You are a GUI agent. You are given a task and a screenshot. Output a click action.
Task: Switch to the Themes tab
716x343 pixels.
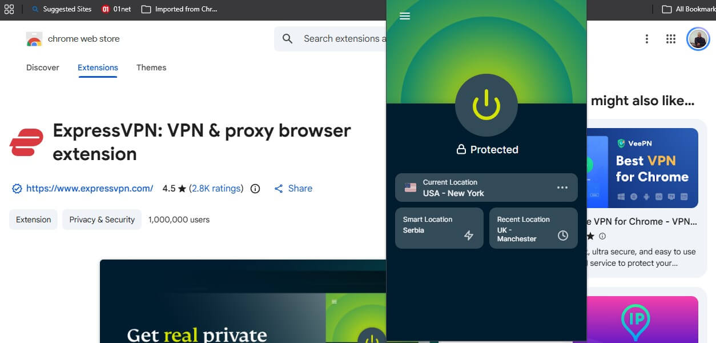point(151,67)
